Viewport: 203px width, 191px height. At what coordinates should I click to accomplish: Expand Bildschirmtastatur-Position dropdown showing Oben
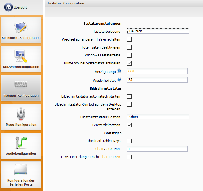point(158,117)
